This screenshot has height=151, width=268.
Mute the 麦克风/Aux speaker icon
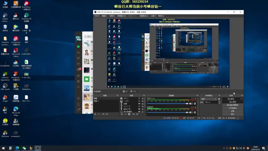click(x=191, y=104)
